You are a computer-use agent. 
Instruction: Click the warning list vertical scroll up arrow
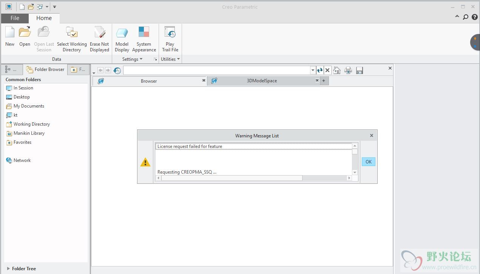[x=355, y=146]
